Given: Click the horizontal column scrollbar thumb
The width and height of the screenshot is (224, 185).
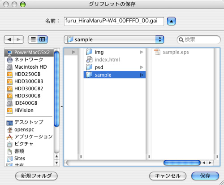Looking at the screenshot, I should click(x=182, y=163).
